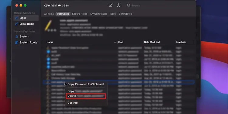This screenshot has width=228, height=114.
Task: Focus the Search field
Action: click(136, 5)
